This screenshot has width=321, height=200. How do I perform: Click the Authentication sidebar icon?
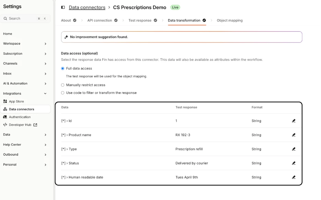click(x=5, y=117)
